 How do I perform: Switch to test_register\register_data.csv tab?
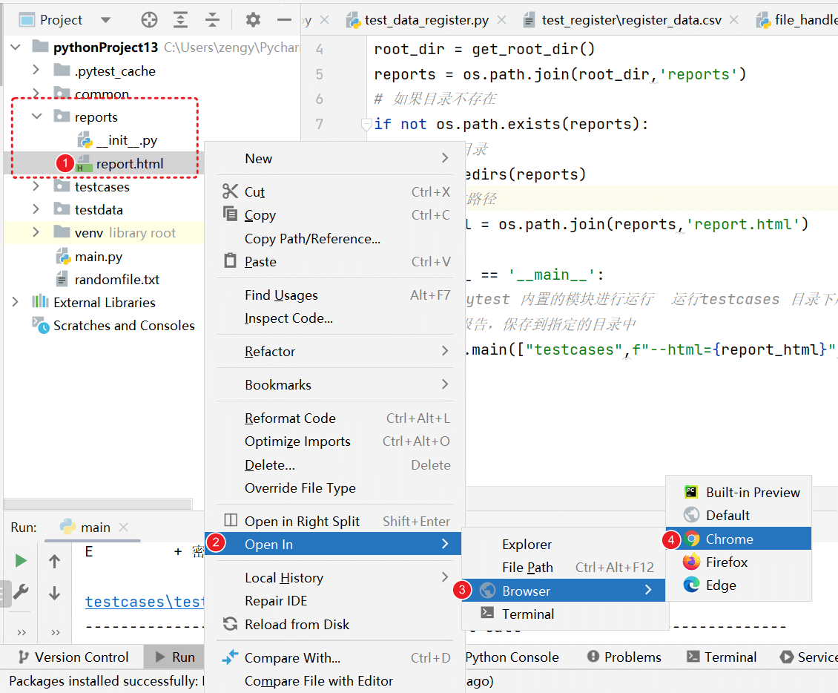coord(622,20)
